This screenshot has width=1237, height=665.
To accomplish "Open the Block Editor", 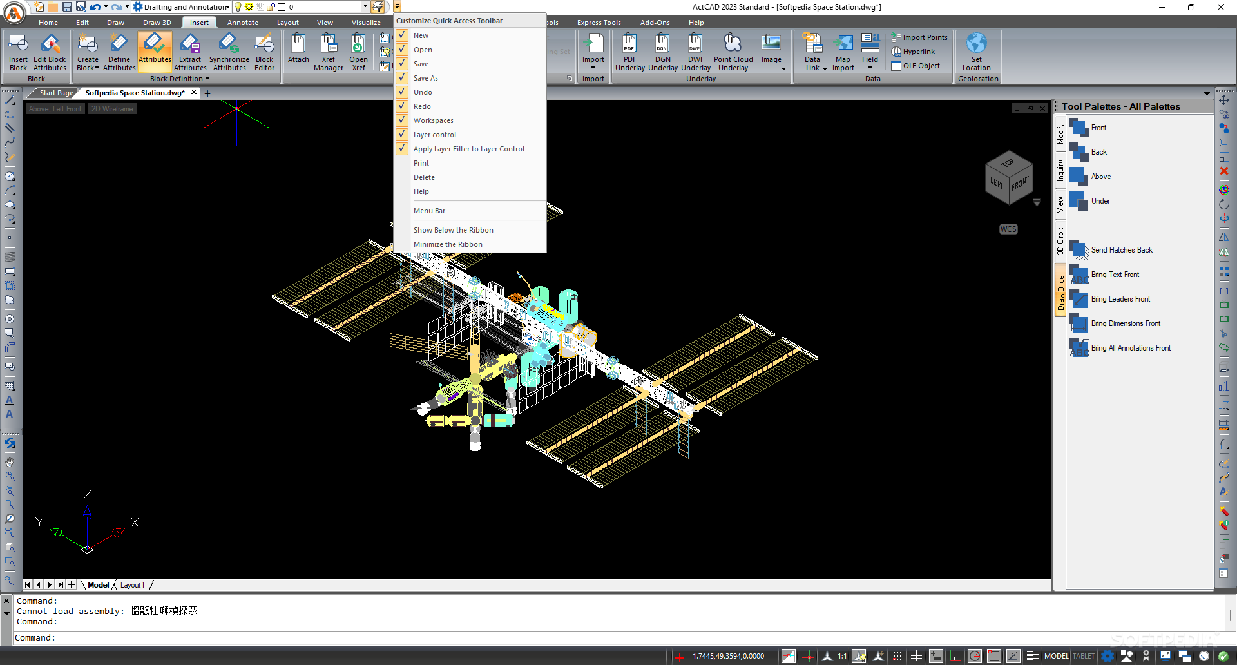I will tap(264, 52).
